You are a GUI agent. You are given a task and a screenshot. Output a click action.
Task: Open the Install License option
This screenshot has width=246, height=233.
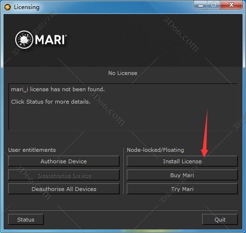(182, 161)
